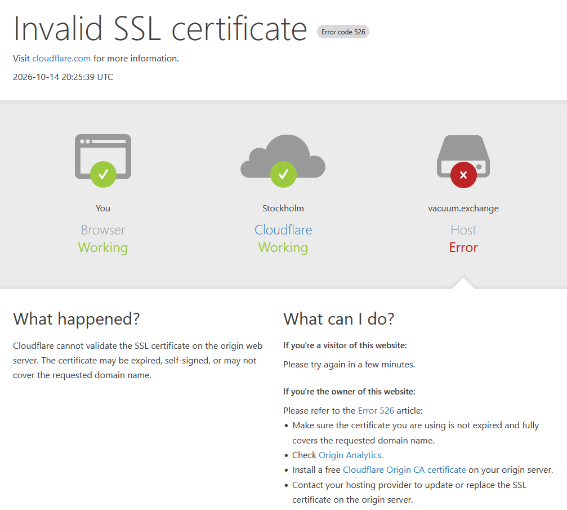Click the You label under browser icon
Screen dimensions: 567x510
coord(103,209)
